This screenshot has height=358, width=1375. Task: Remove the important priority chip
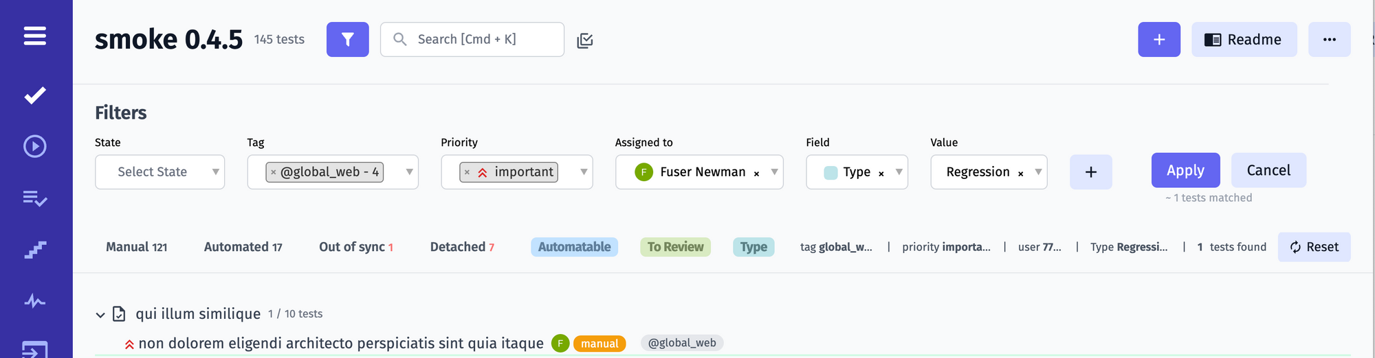click(467, 172)
